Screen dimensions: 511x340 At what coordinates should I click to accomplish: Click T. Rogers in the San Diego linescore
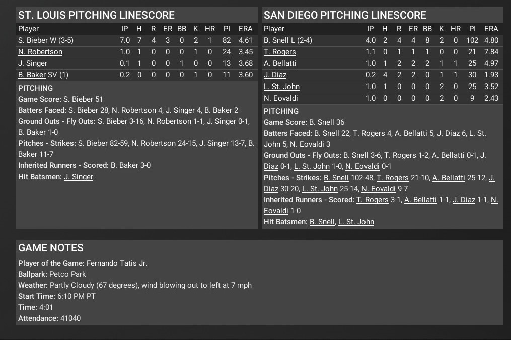(279, 52)
